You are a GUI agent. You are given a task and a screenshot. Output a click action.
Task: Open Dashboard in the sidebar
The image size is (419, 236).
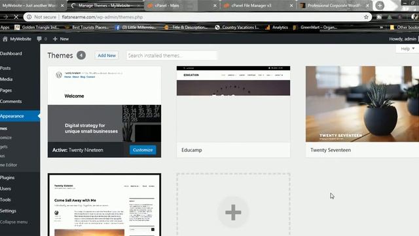11,54
